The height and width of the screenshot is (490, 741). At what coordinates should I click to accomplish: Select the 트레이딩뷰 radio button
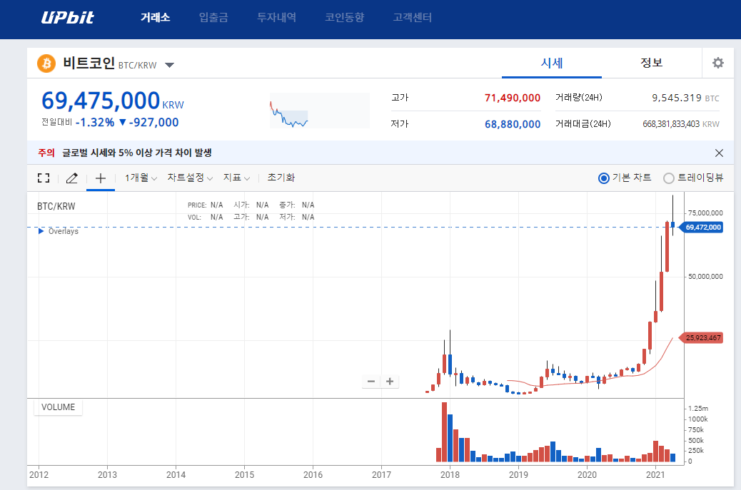click(x=668, y=178)
